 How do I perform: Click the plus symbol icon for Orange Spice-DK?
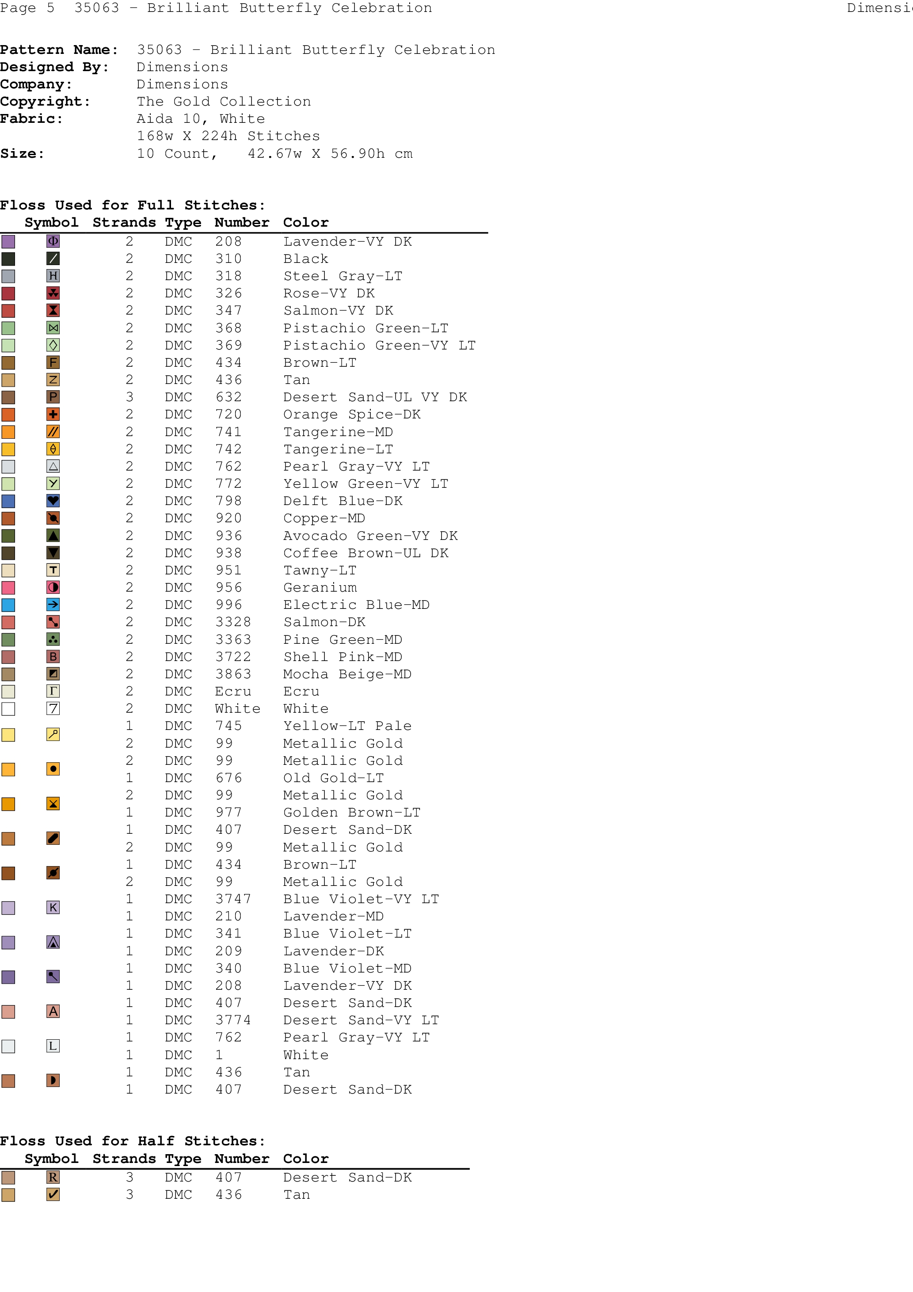tap(53, 414)
